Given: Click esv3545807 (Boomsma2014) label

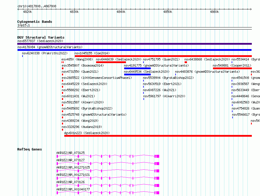Looking at the screenshot, I should (83, 65).
